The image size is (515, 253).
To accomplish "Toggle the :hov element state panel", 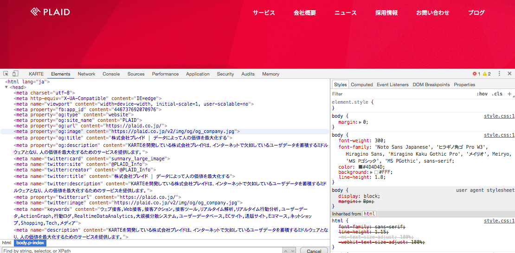I will pos(482,94).
